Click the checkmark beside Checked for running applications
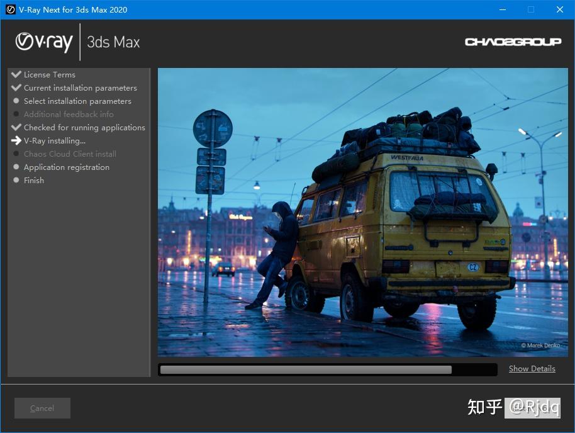This screenshot has height=433, width=575. (16, 127)
